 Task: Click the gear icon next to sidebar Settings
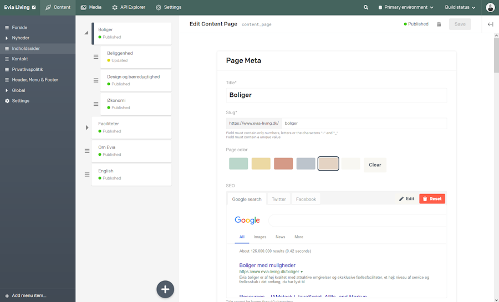pyautogui.click(x=7, y=101)
